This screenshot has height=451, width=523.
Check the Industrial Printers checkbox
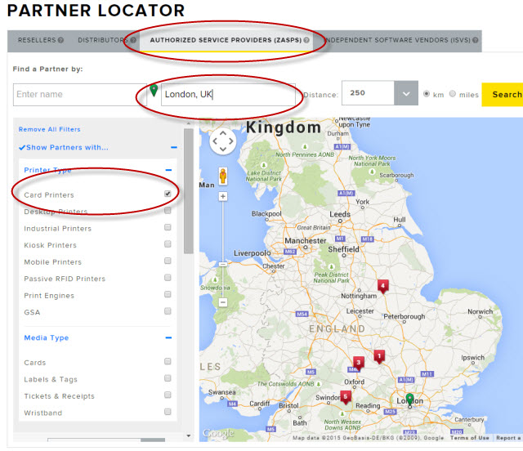coord(168,227)
